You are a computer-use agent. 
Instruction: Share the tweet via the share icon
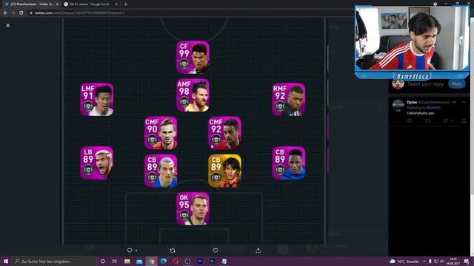tap(258, 250)
